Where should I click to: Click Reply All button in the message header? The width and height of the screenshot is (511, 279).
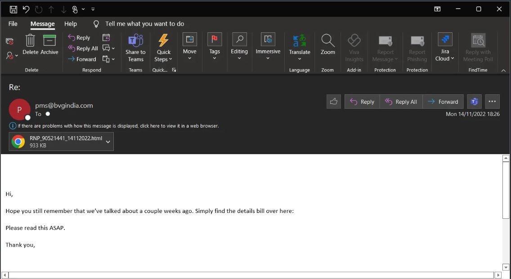401,102
